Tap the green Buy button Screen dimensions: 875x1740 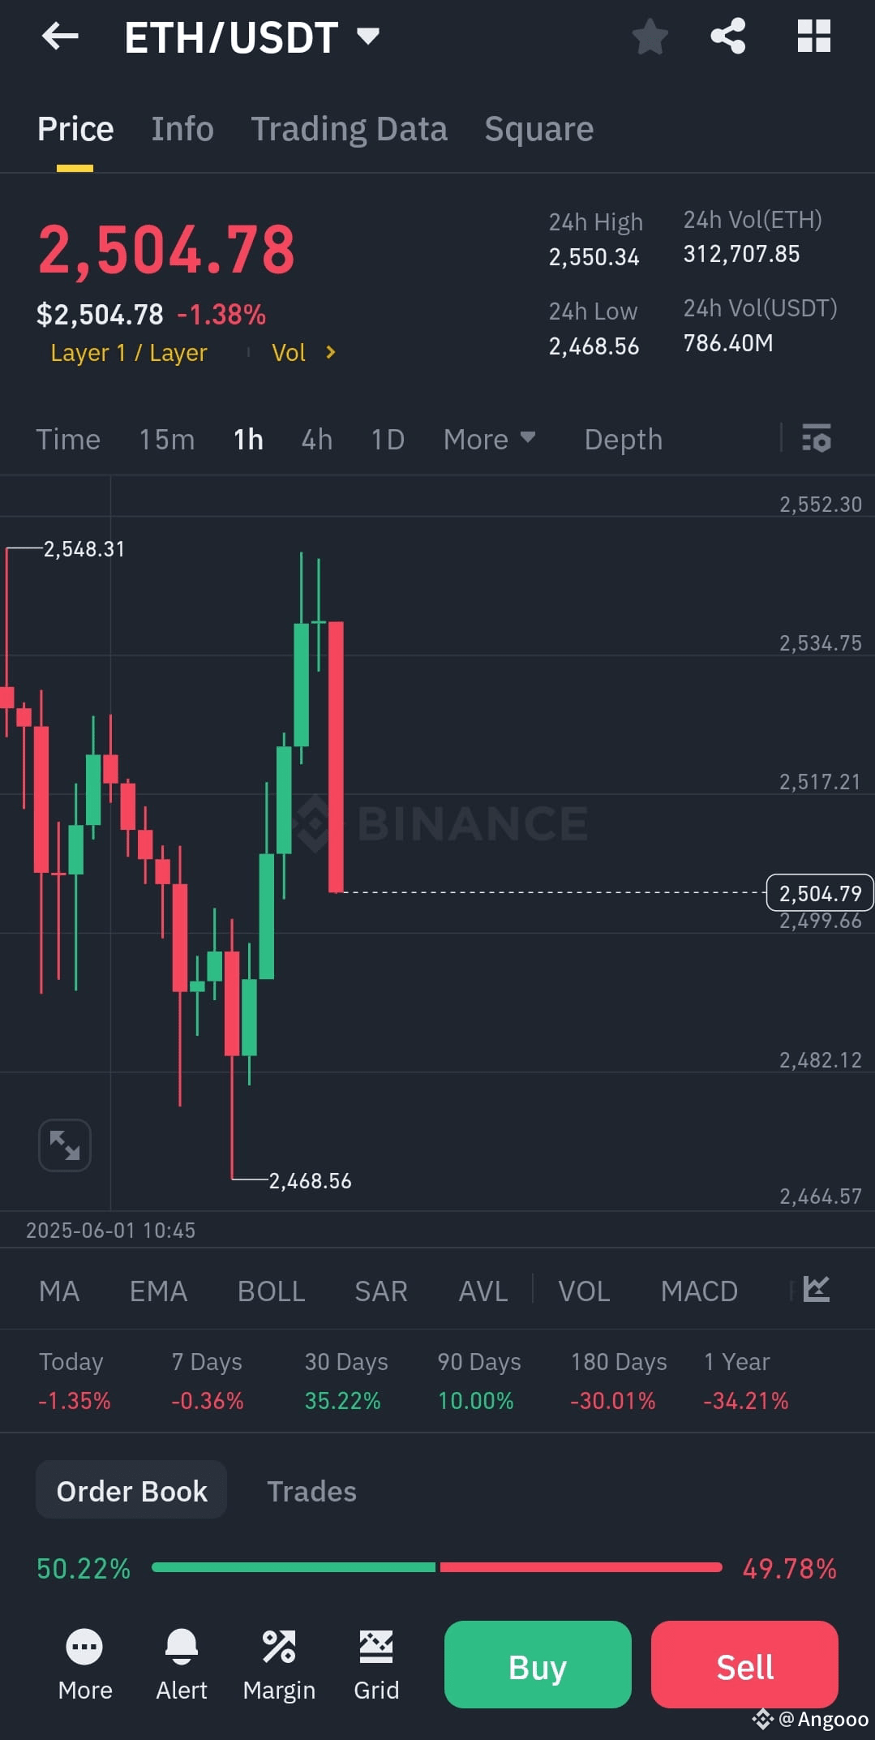(x=538, y=1665)
